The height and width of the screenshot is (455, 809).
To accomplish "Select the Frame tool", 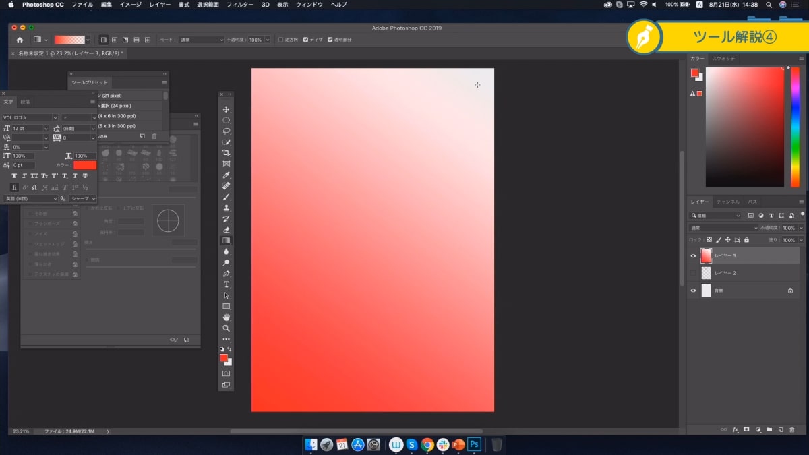I will [x=227, y=164].
